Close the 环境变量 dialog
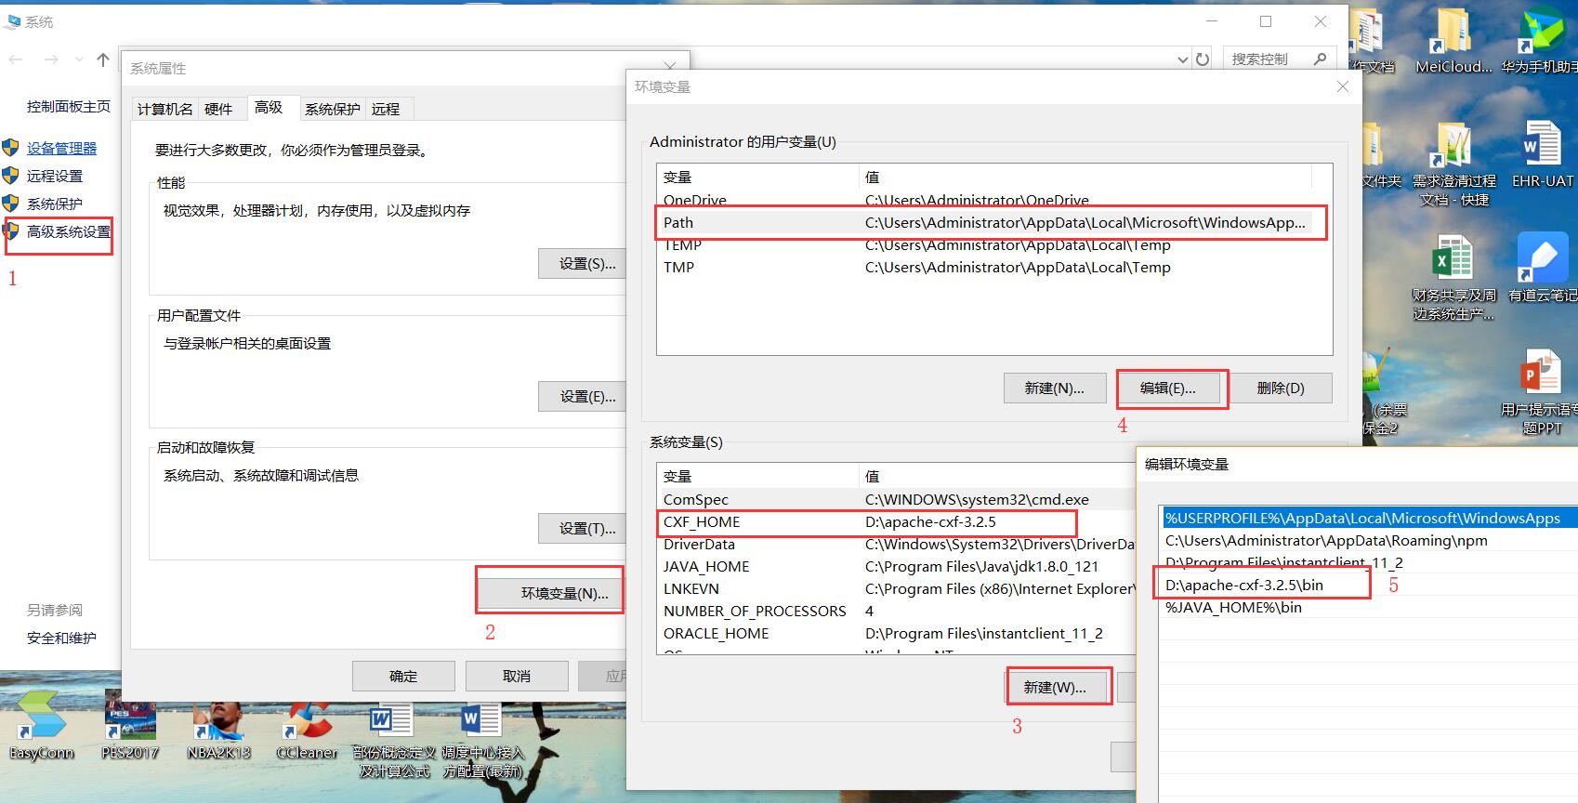This screenshot has height=803, width=1578. (x=1342, y=86)
